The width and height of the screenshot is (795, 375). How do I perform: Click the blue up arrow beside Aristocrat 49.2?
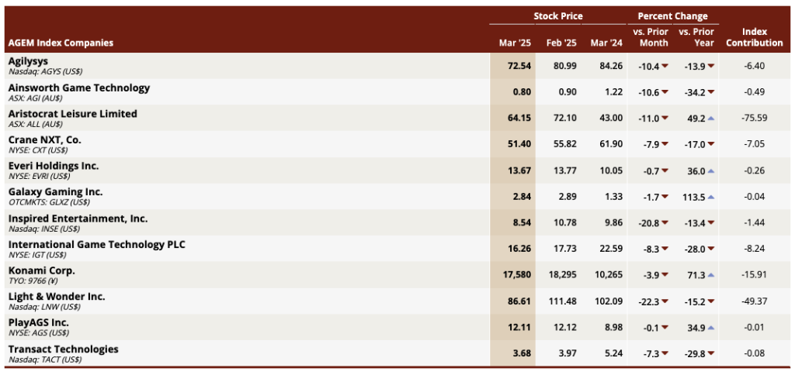pyautogui.click(x=711, y=119)
